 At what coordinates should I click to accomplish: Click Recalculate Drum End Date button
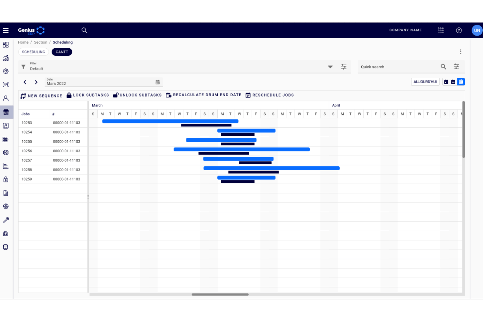point(204,95)
